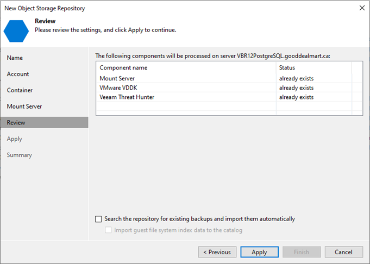Enable search repository for existing backups
370x264 pixels.
[98, 219]
